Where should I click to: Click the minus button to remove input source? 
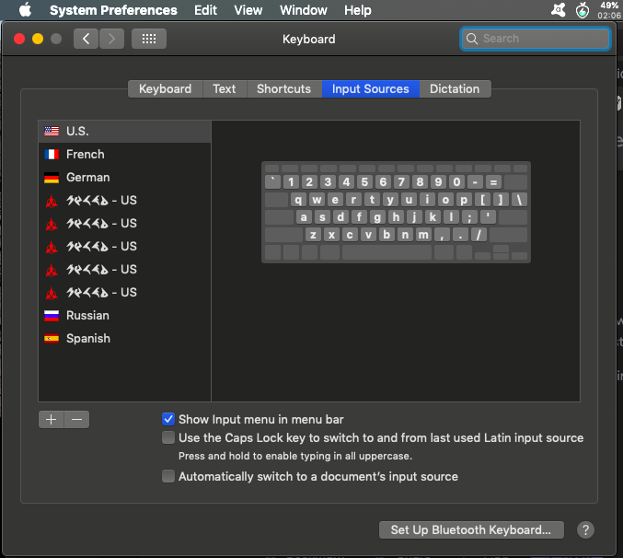pos(76,419)
